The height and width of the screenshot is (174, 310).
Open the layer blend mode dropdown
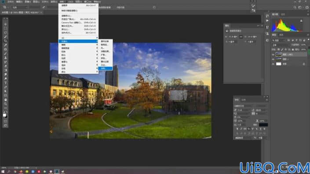281,45
